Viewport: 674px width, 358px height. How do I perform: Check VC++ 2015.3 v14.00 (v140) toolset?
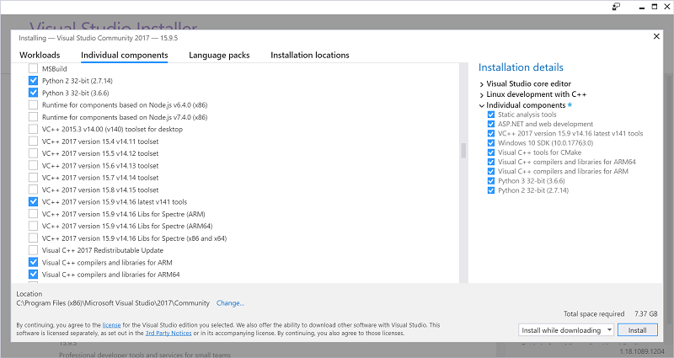(33, 129)
